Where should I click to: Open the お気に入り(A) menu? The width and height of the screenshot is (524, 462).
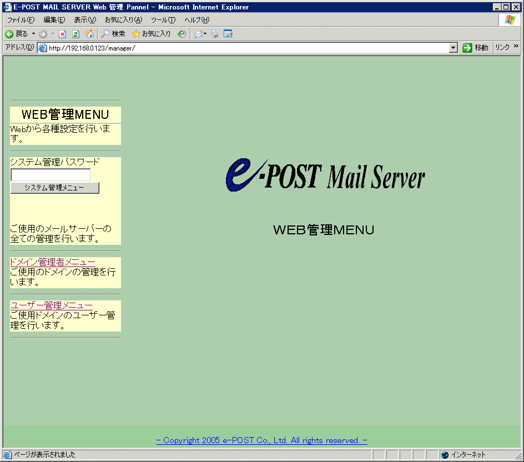123,20
